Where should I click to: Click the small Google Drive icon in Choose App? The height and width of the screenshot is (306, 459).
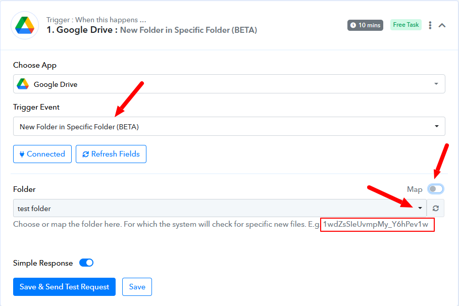click(23, 84)
